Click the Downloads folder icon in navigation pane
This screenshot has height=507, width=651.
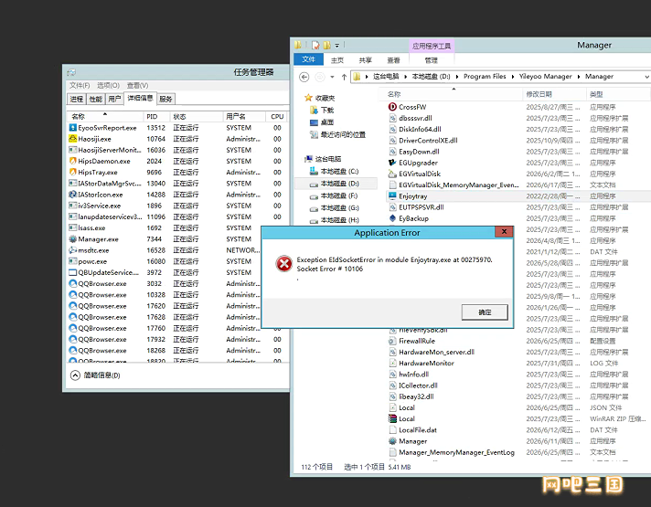[x=314, y=110]
